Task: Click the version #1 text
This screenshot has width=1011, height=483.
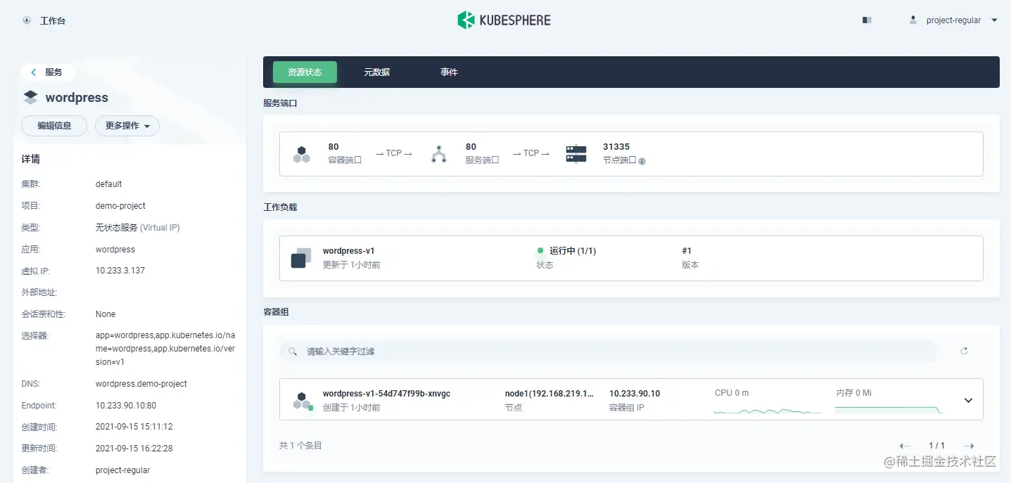Action: click(687, 251)
